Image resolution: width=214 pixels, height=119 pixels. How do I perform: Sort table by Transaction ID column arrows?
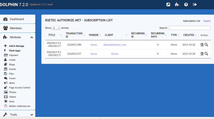pos(84,35)
